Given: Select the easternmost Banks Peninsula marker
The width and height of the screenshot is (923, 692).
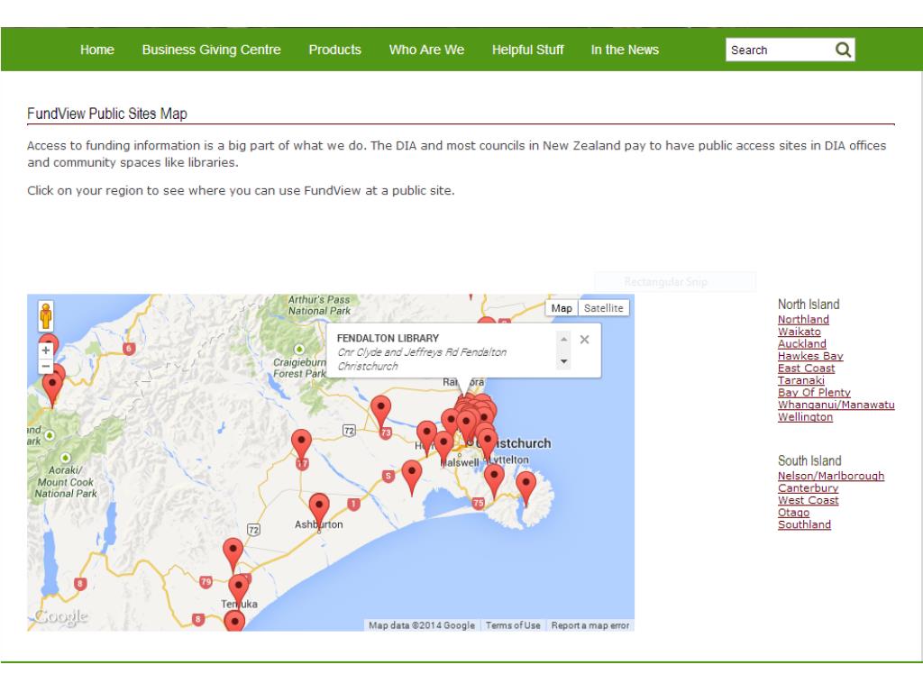Looking at the screenshot, I should [x=525, y=487].
